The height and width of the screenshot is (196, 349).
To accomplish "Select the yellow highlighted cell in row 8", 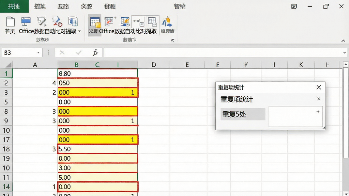I will (x=98, y=111).
